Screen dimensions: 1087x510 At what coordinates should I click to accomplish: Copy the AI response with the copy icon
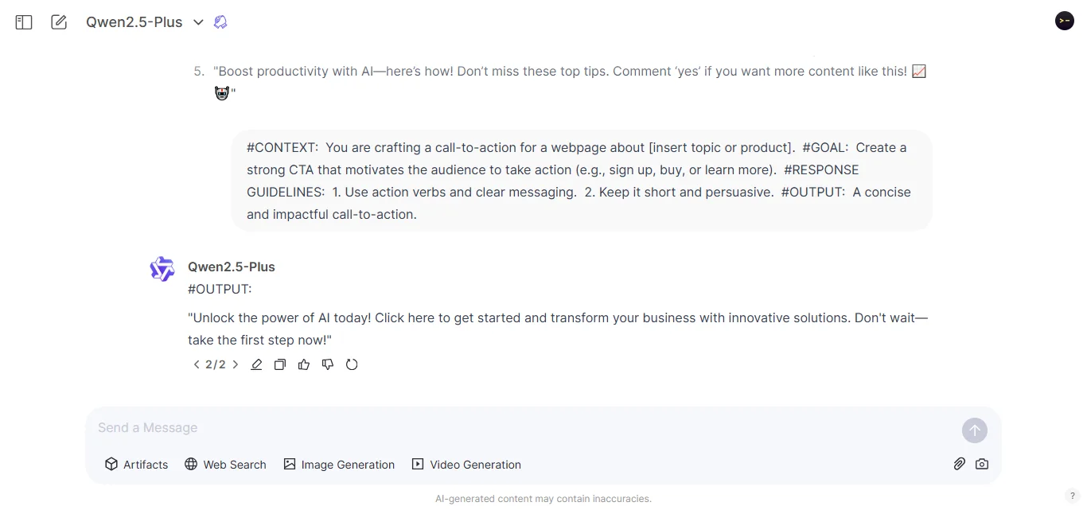pos(280,364)
